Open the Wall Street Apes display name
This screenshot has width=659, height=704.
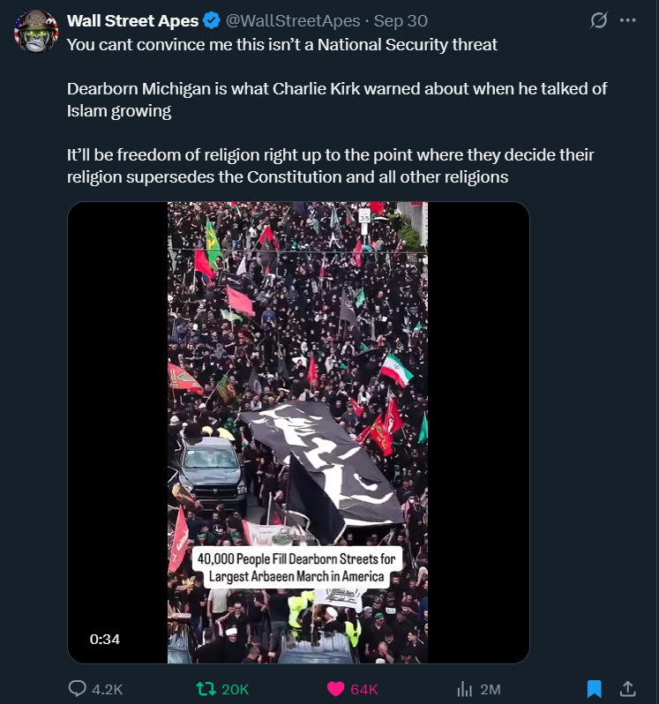point(132,20)
